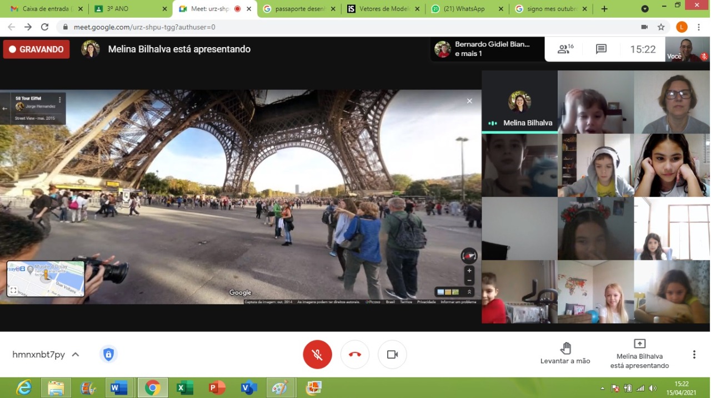Raise hand with Levantar a mão
Screen dimensions: 711x398
click(565, 354)
